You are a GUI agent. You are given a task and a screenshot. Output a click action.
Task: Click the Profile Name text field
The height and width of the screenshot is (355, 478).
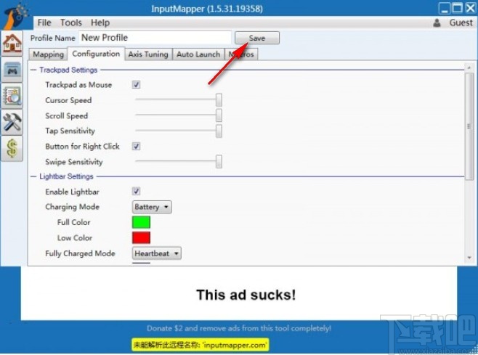155,38
